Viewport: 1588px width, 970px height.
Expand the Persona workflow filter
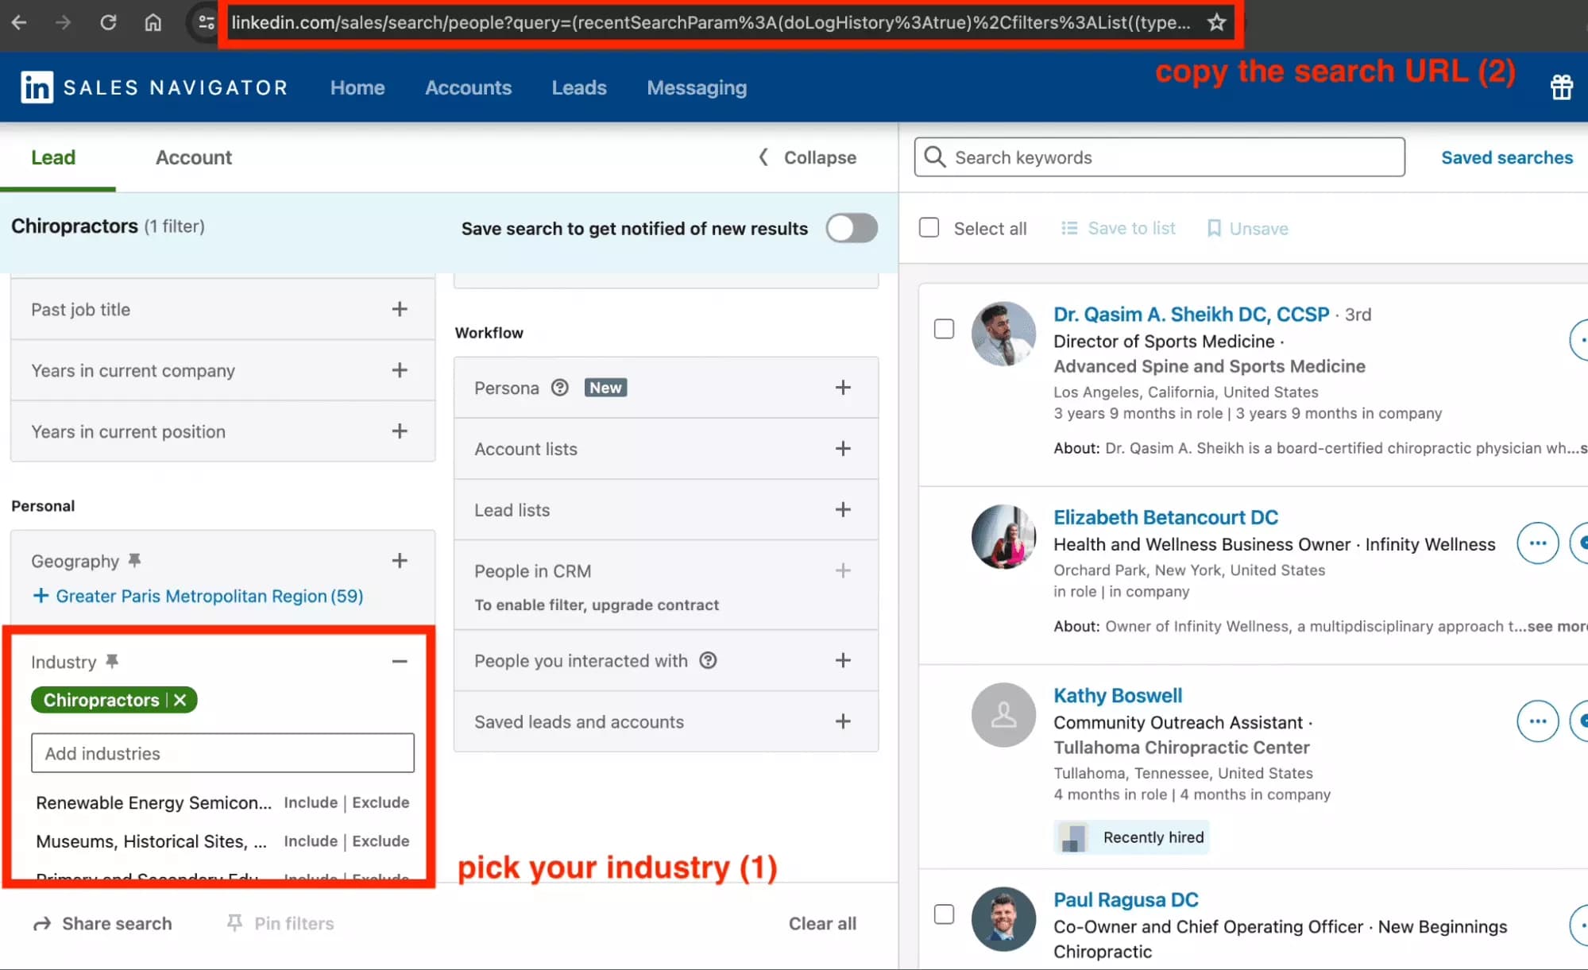pyautogui.click(x=842, y=387)
